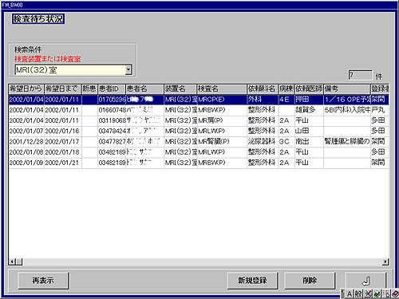The height and width of the screenshot is (299, 399).
Task: Click the start date cell 2002/01/07
Action: click(26, 131)
